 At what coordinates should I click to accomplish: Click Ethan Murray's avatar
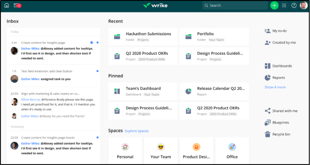click(15, 102)
